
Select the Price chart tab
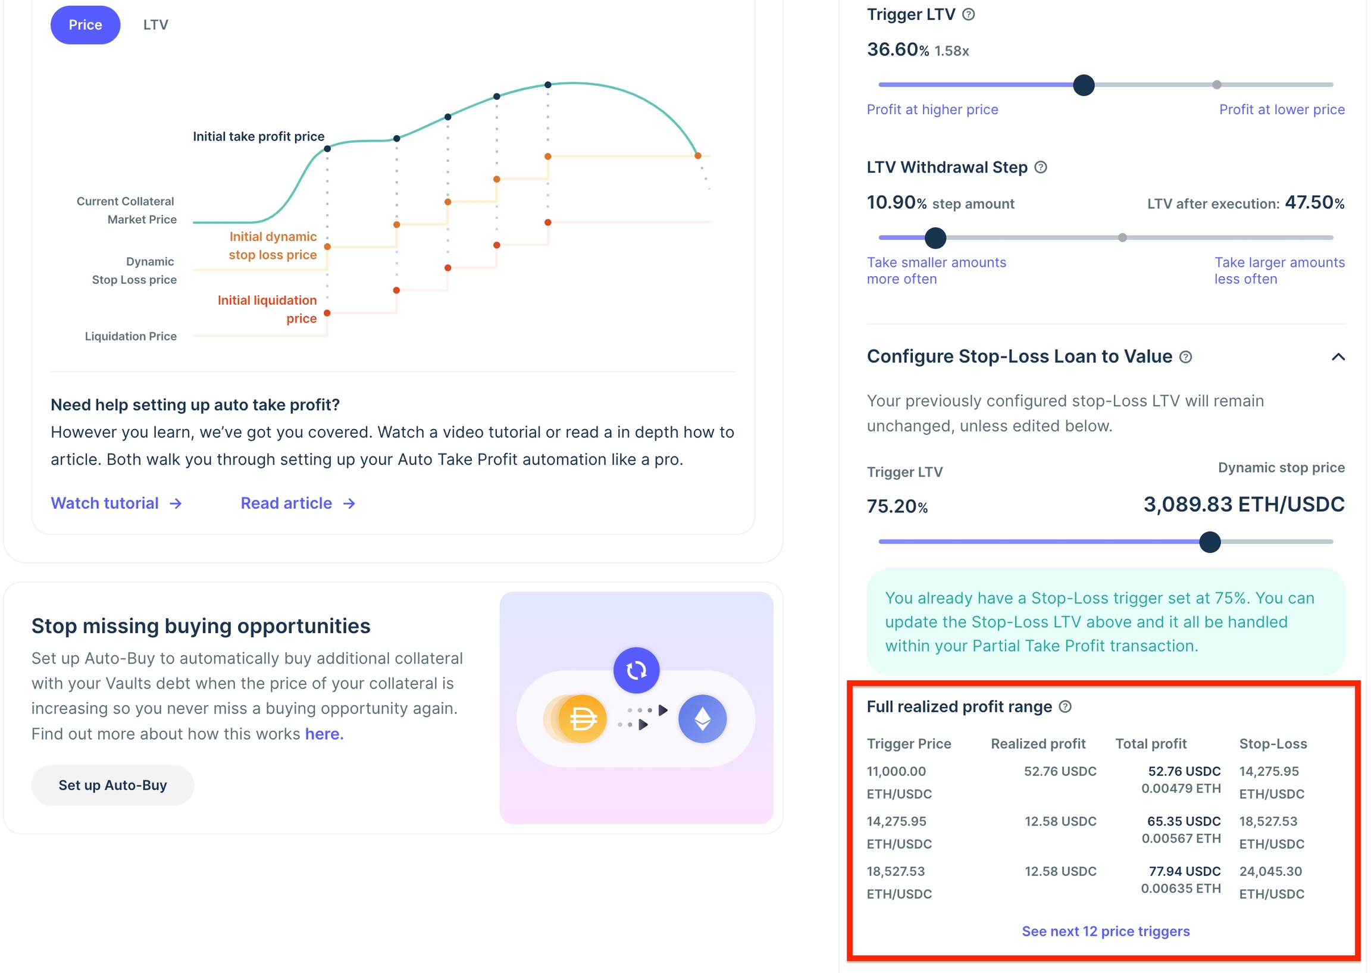click(85, 24)
